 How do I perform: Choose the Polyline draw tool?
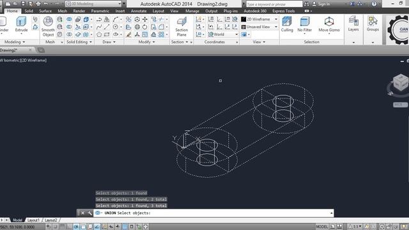[99, 19]
